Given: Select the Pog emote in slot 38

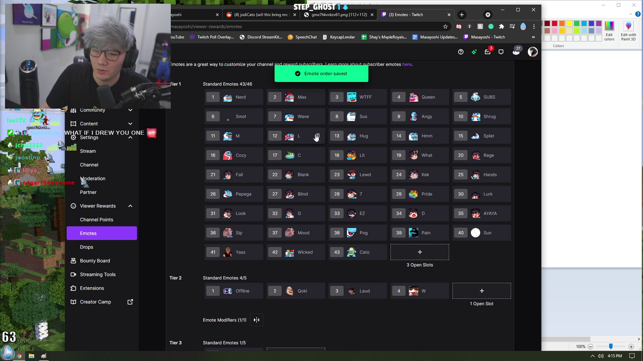Looking at the screenshot, I should tap(358, 233).
